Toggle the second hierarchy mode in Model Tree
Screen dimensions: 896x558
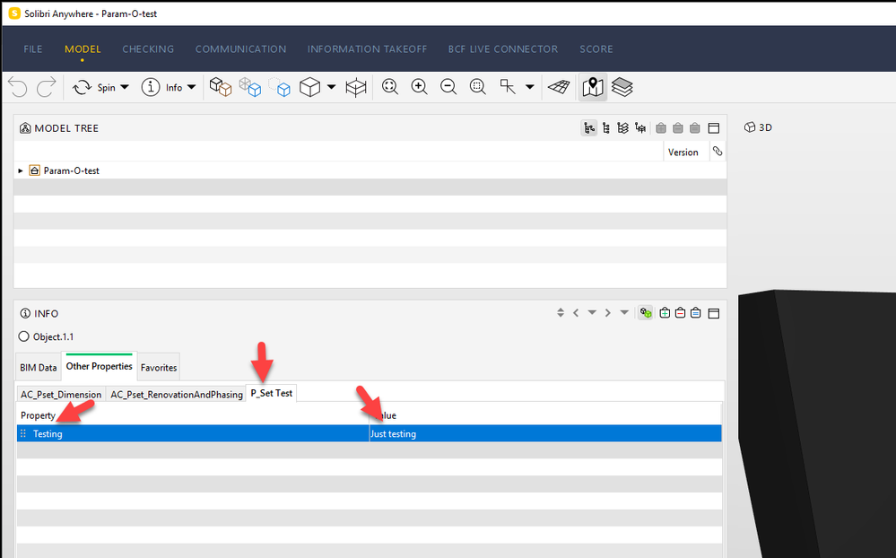coord(606,128)
